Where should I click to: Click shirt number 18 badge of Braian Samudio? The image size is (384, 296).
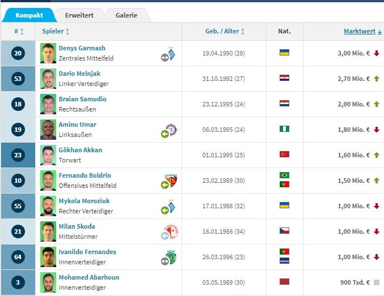18,104
